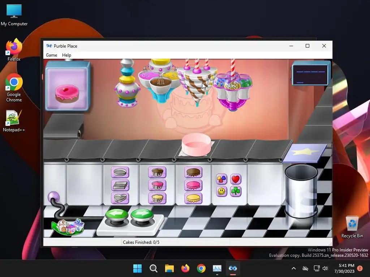Launch Chrome from the taskbar

tap(201, 268)
